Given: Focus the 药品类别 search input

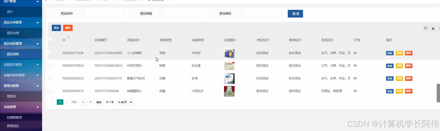Looking at the screenshot, I should [x=262, y=14].
